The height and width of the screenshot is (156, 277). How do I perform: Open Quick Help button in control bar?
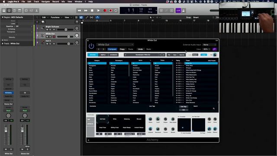coord(14,10)
